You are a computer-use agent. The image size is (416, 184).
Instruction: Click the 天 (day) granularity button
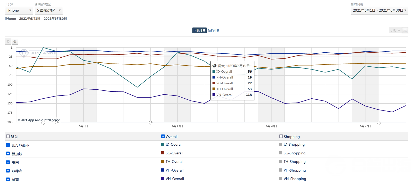click(x=405, y=30)
